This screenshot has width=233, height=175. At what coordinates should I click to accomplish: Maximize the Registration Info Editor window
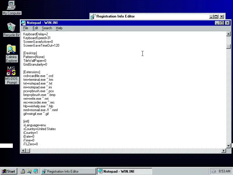point(216,17)
